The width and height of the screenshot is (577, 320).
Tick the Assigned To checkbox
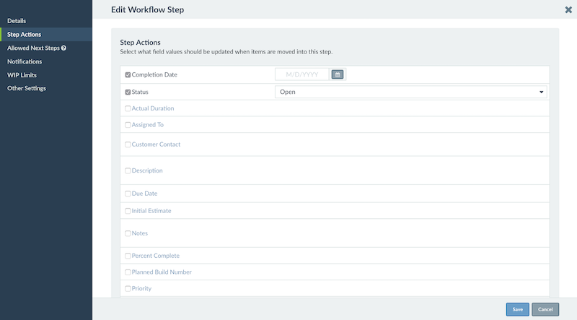coord(128,125)
